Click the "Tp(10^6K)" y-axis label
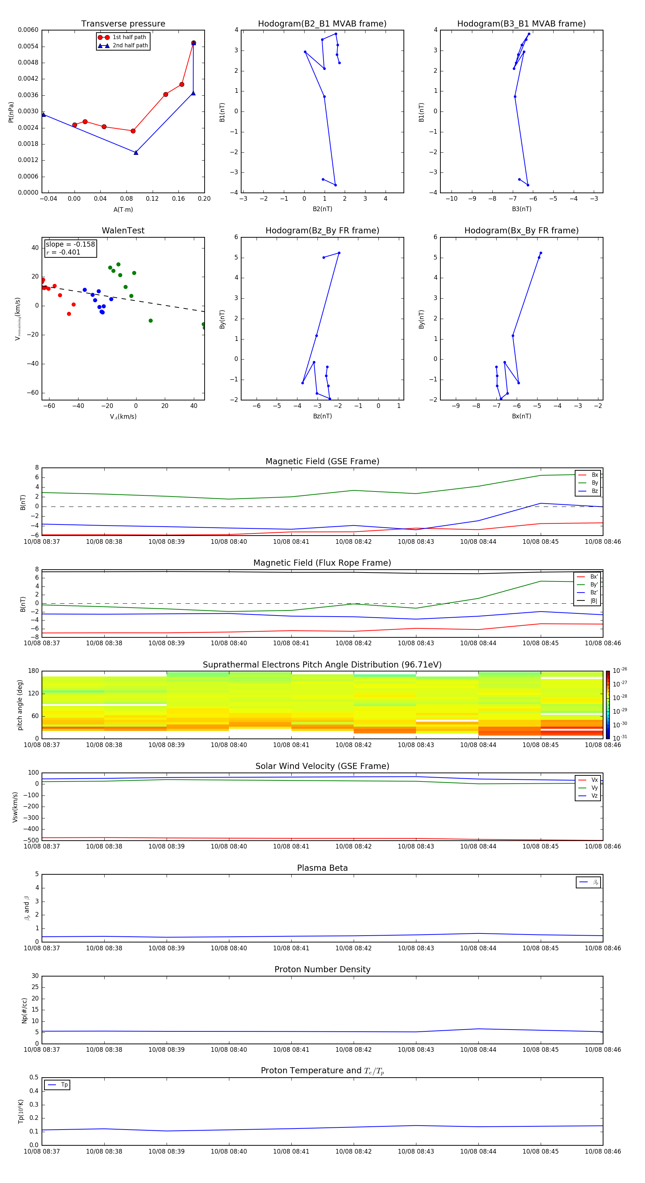The image size is (645, 1183). pyautogui.click(x=21, y=1111)
